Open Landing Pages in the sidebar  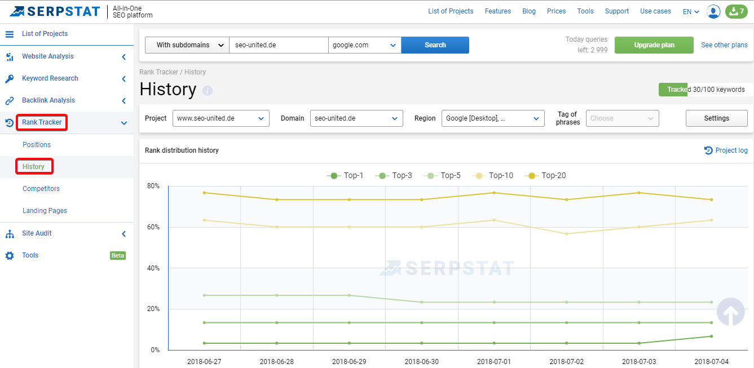[x=45, y=211]
